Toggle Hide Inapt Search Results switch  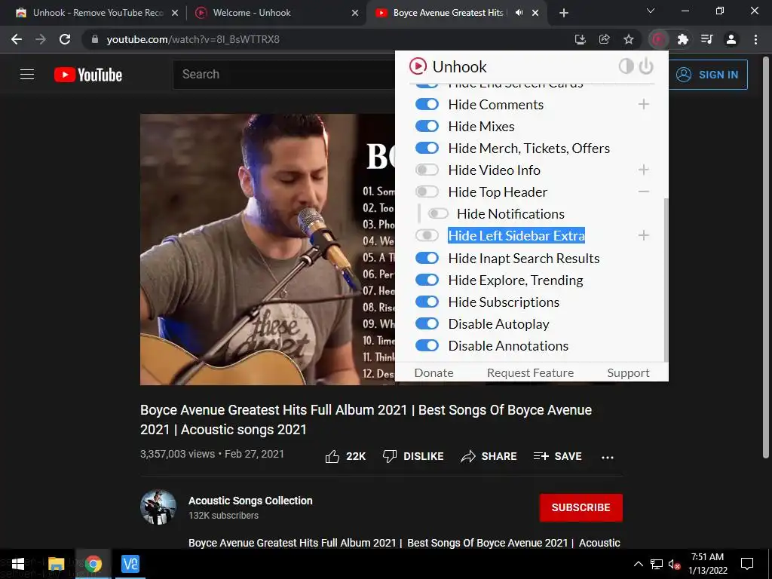[427, 258]
